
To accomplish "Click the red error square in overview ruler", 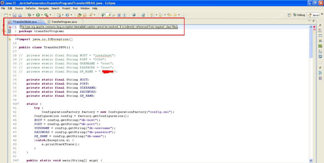I will pyautogui.click(x=314, y=27).
